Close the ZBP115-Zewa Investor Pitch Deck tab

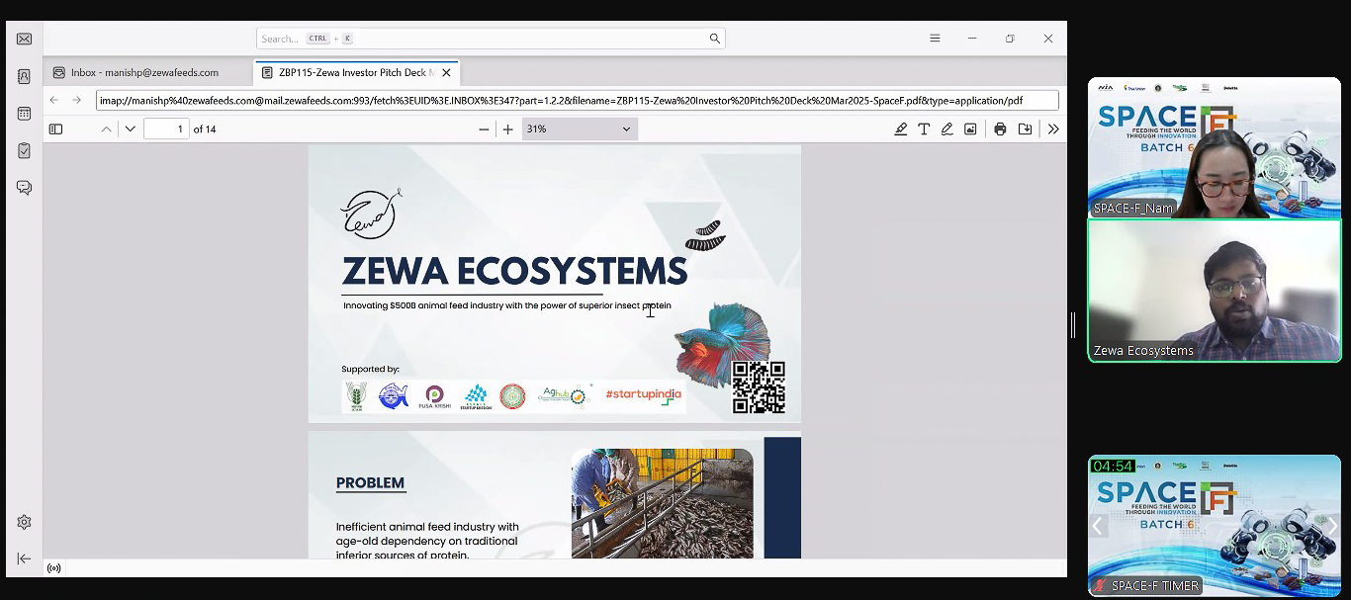(446, 72)
